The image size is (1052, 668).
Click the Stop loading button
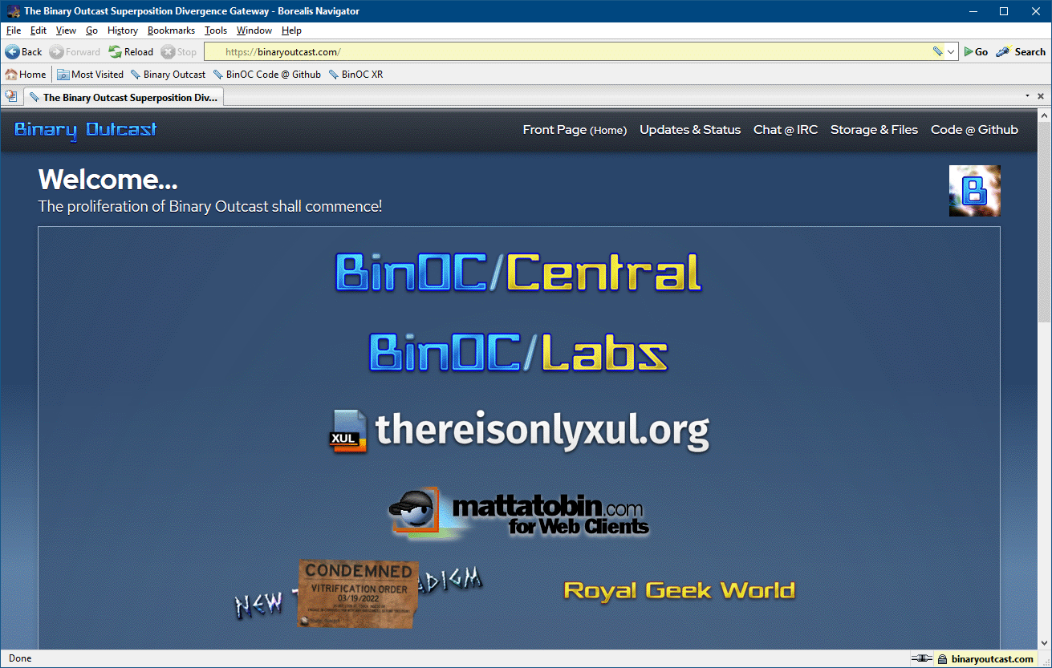point(178,51)
